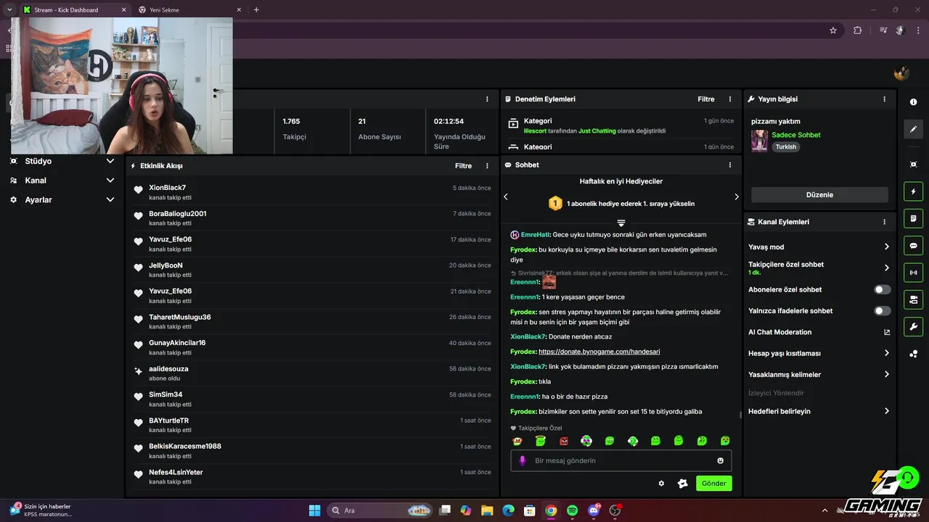Insert the first mushroom emote
The height and width of the screenshot is (522, 929).
[517, 441]
